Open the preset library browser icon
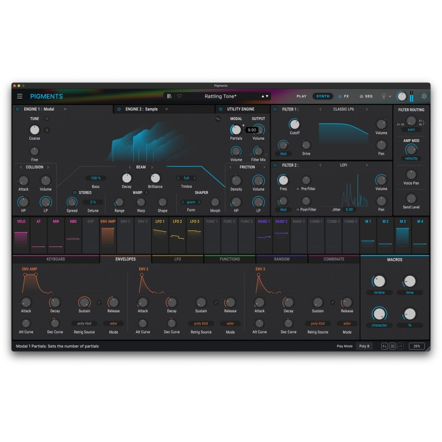Image resolution: width=442 pixels, height=442 pixels. pyautogui.click(x=170, y=96)
